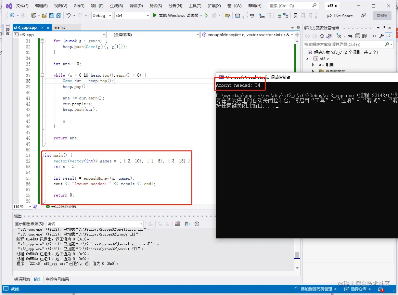
Task: Open the 110 % zoom dropdown
Action: pos(22,207)
